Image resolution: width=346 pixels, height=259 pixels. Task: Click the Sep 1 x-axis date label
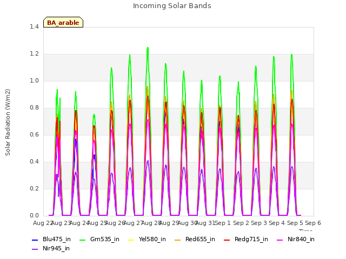(x=223, y=223)
